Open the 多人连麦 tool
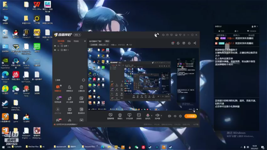The width and height of the screenshot is (267, 150). pos(69,99)
